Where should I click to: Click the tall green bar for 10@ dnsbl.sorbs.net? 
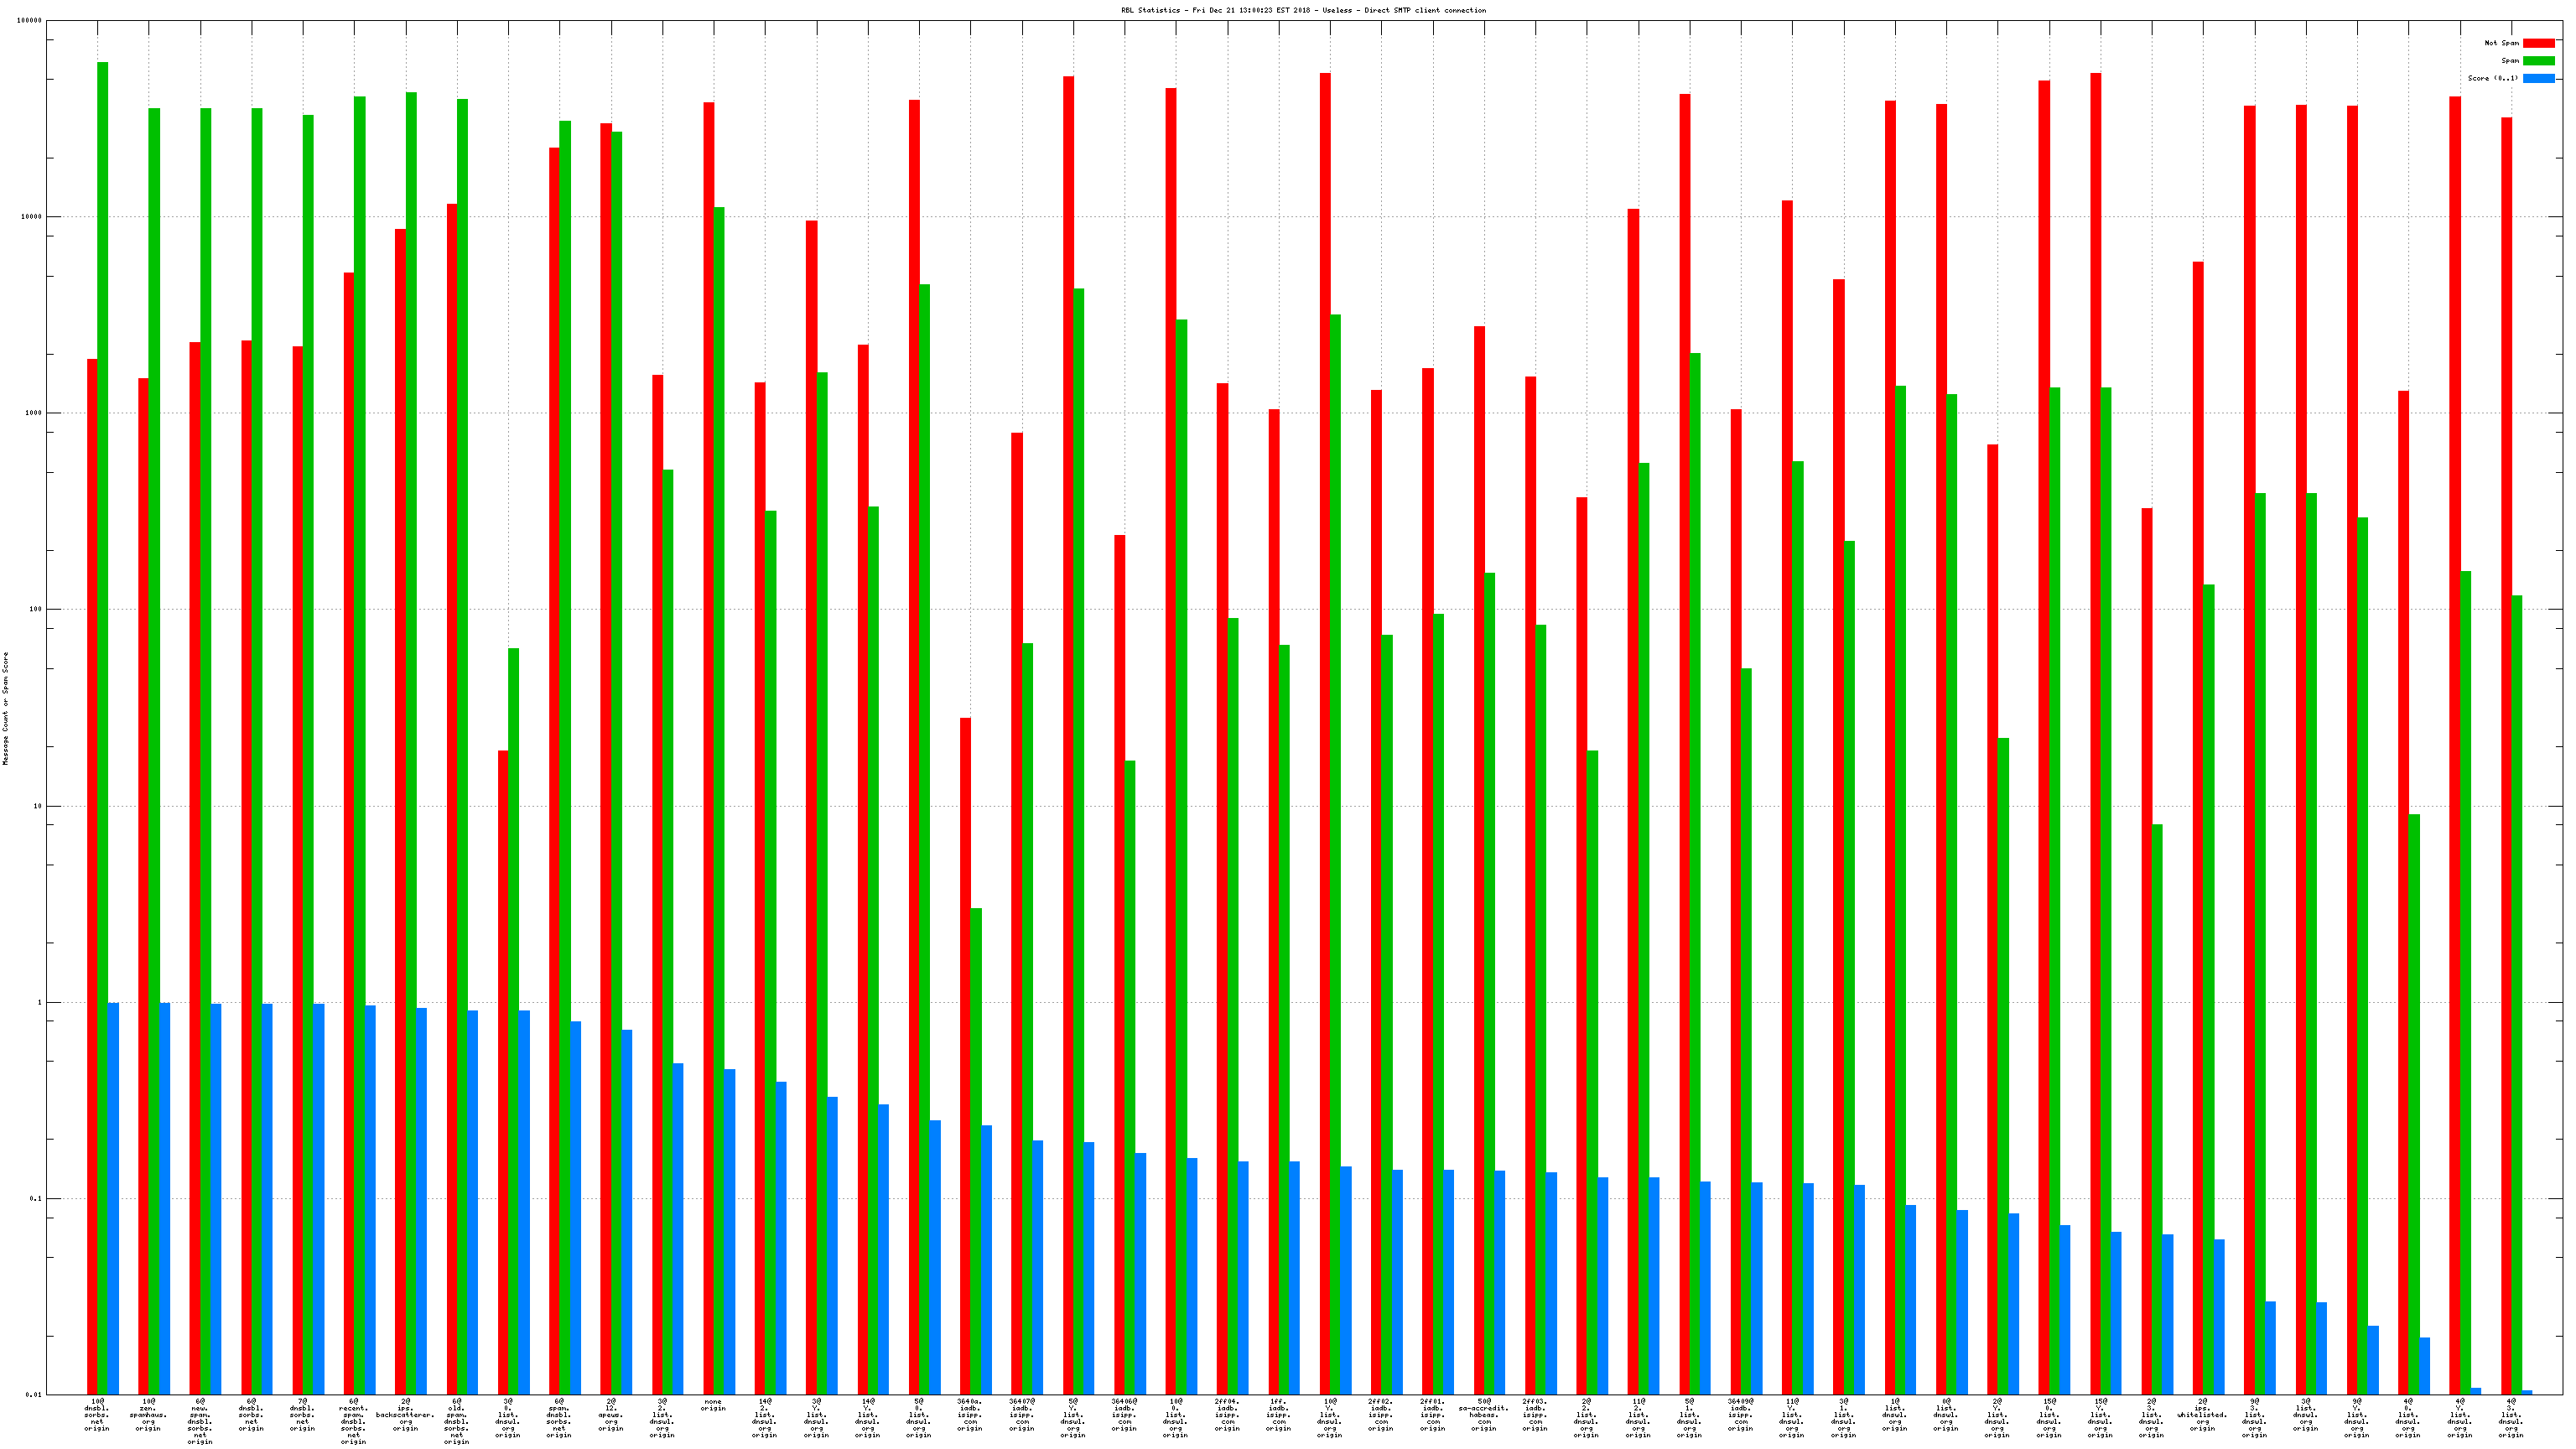(103, 700)
